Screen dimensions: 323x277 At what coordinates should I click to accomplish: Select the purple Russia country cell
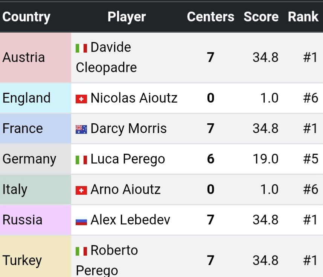(x=35, y=220)
